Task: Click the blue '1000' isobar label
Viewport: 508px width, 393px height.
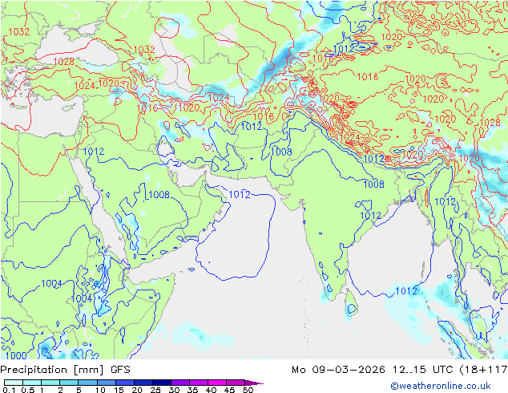Action: tap(16, 355)
